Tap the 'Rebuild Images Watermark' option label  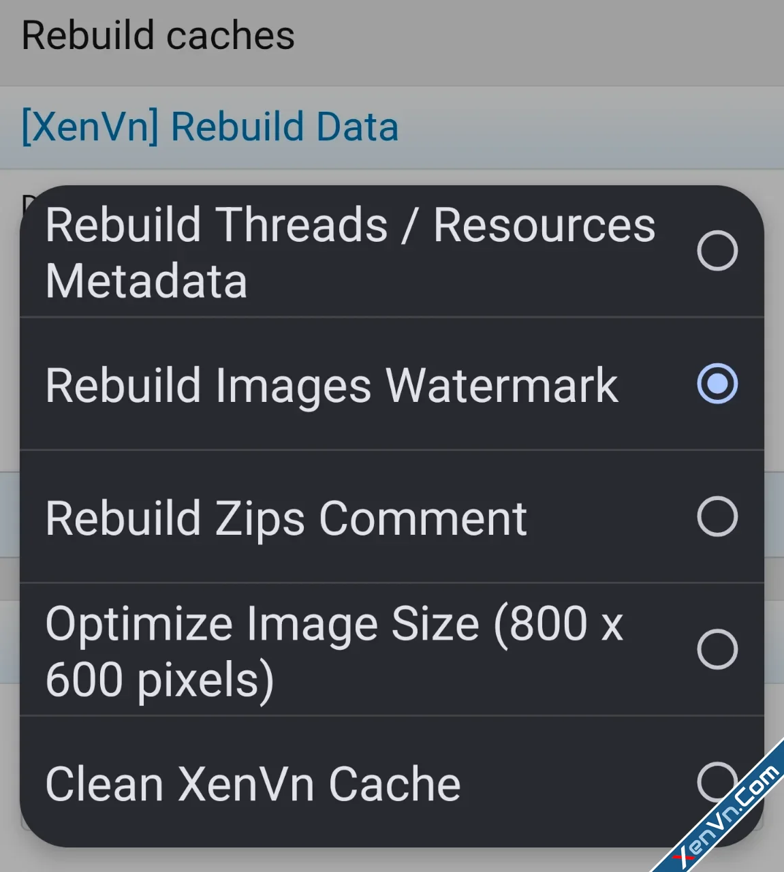(x=332, y=385)
